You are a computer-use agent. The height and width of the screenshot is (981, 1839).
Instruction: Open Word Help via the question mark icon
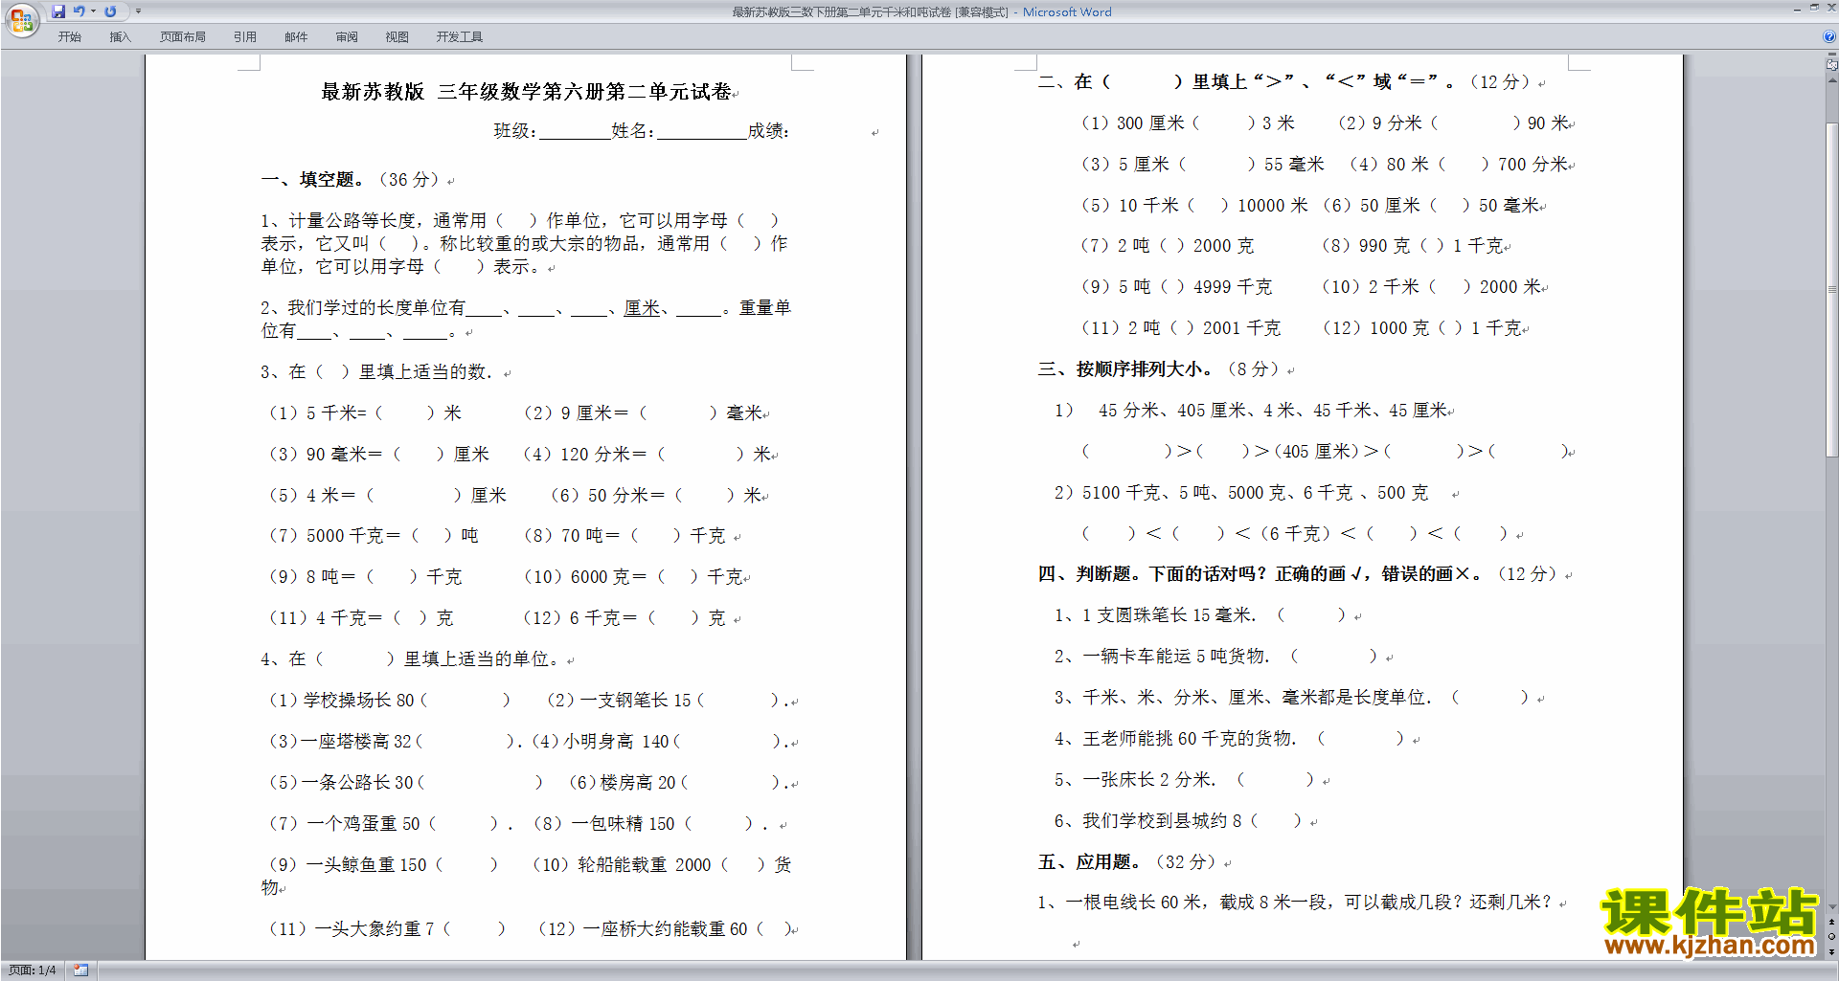click(1829, 37)
